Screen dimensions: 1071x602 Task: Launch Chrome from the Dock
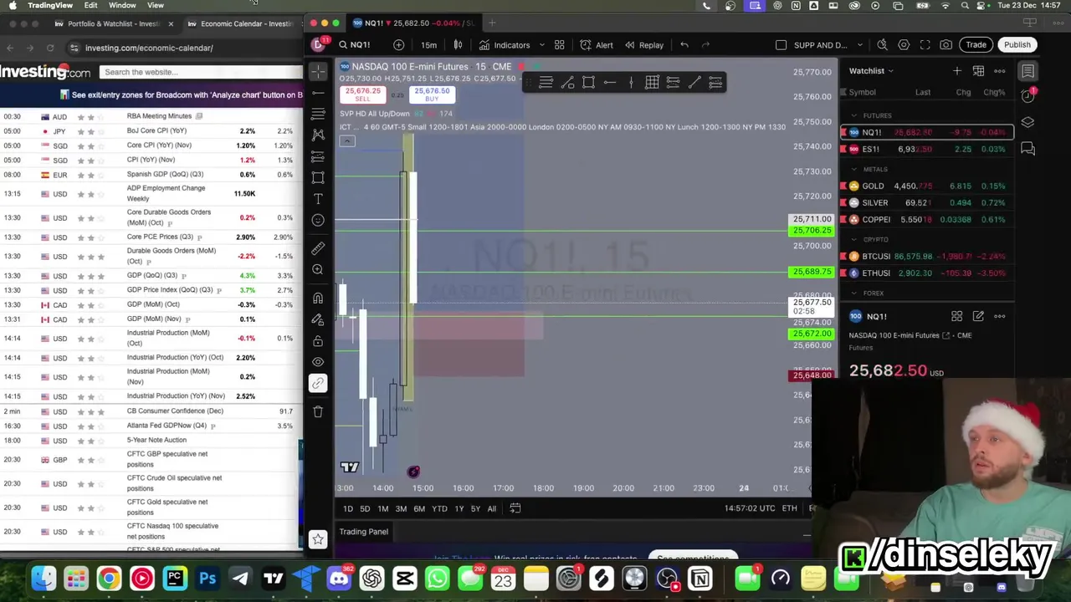click(x=109, y=579)
